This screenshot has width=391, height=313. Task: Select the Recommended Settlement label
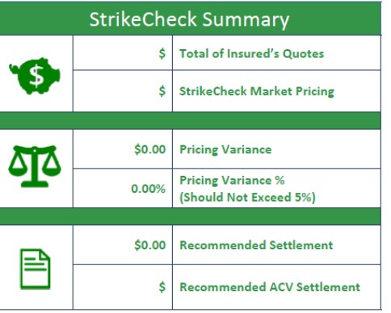tap(256, 245)
